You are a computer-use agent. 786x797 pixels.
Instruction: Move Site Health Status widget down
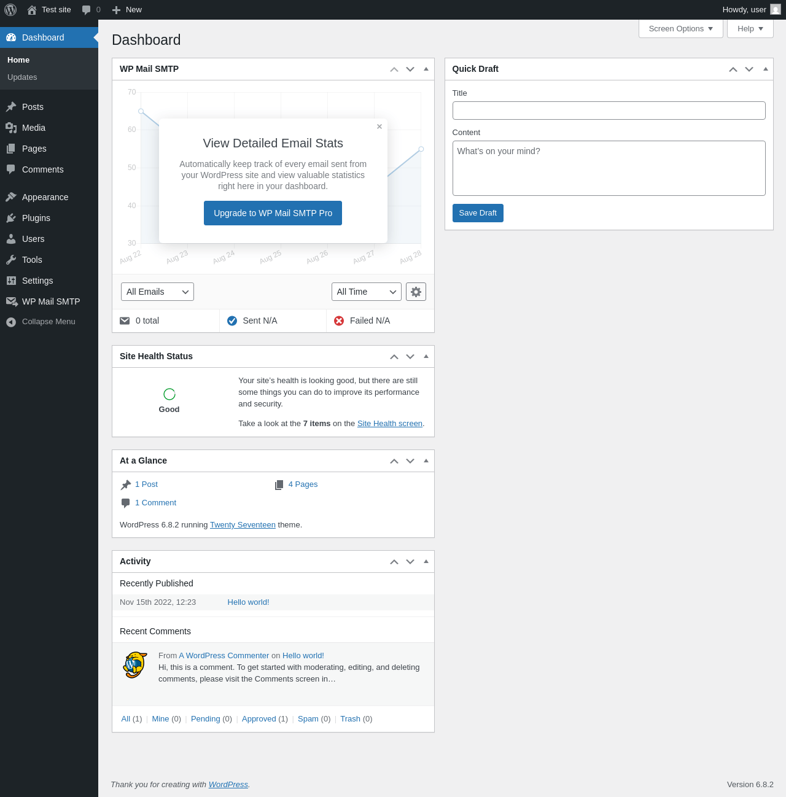[x=410, y=356]
